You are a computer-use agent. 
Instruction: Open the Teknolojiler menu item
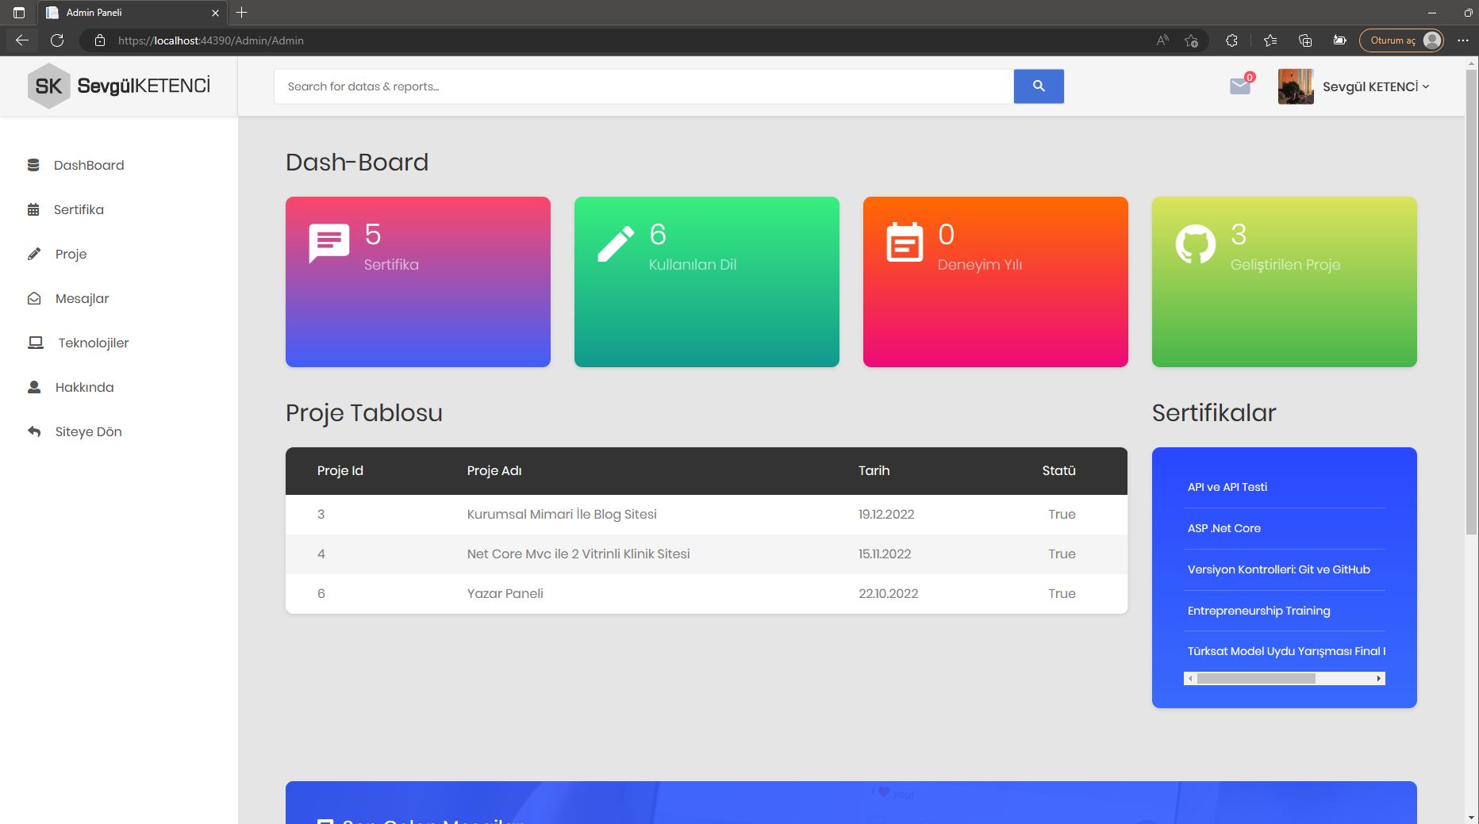tap(93, 343)
